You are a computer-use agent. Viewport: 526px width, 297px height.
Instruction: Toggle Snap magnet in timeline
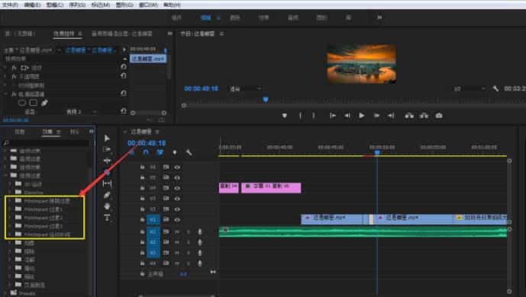(146, 152)
